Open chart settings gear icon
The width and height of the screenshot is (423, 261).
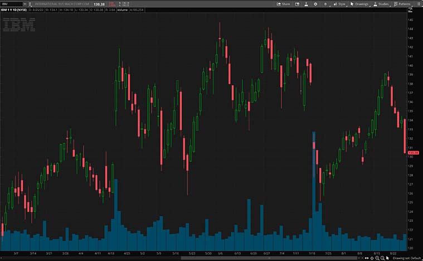[x=315, y=3]
